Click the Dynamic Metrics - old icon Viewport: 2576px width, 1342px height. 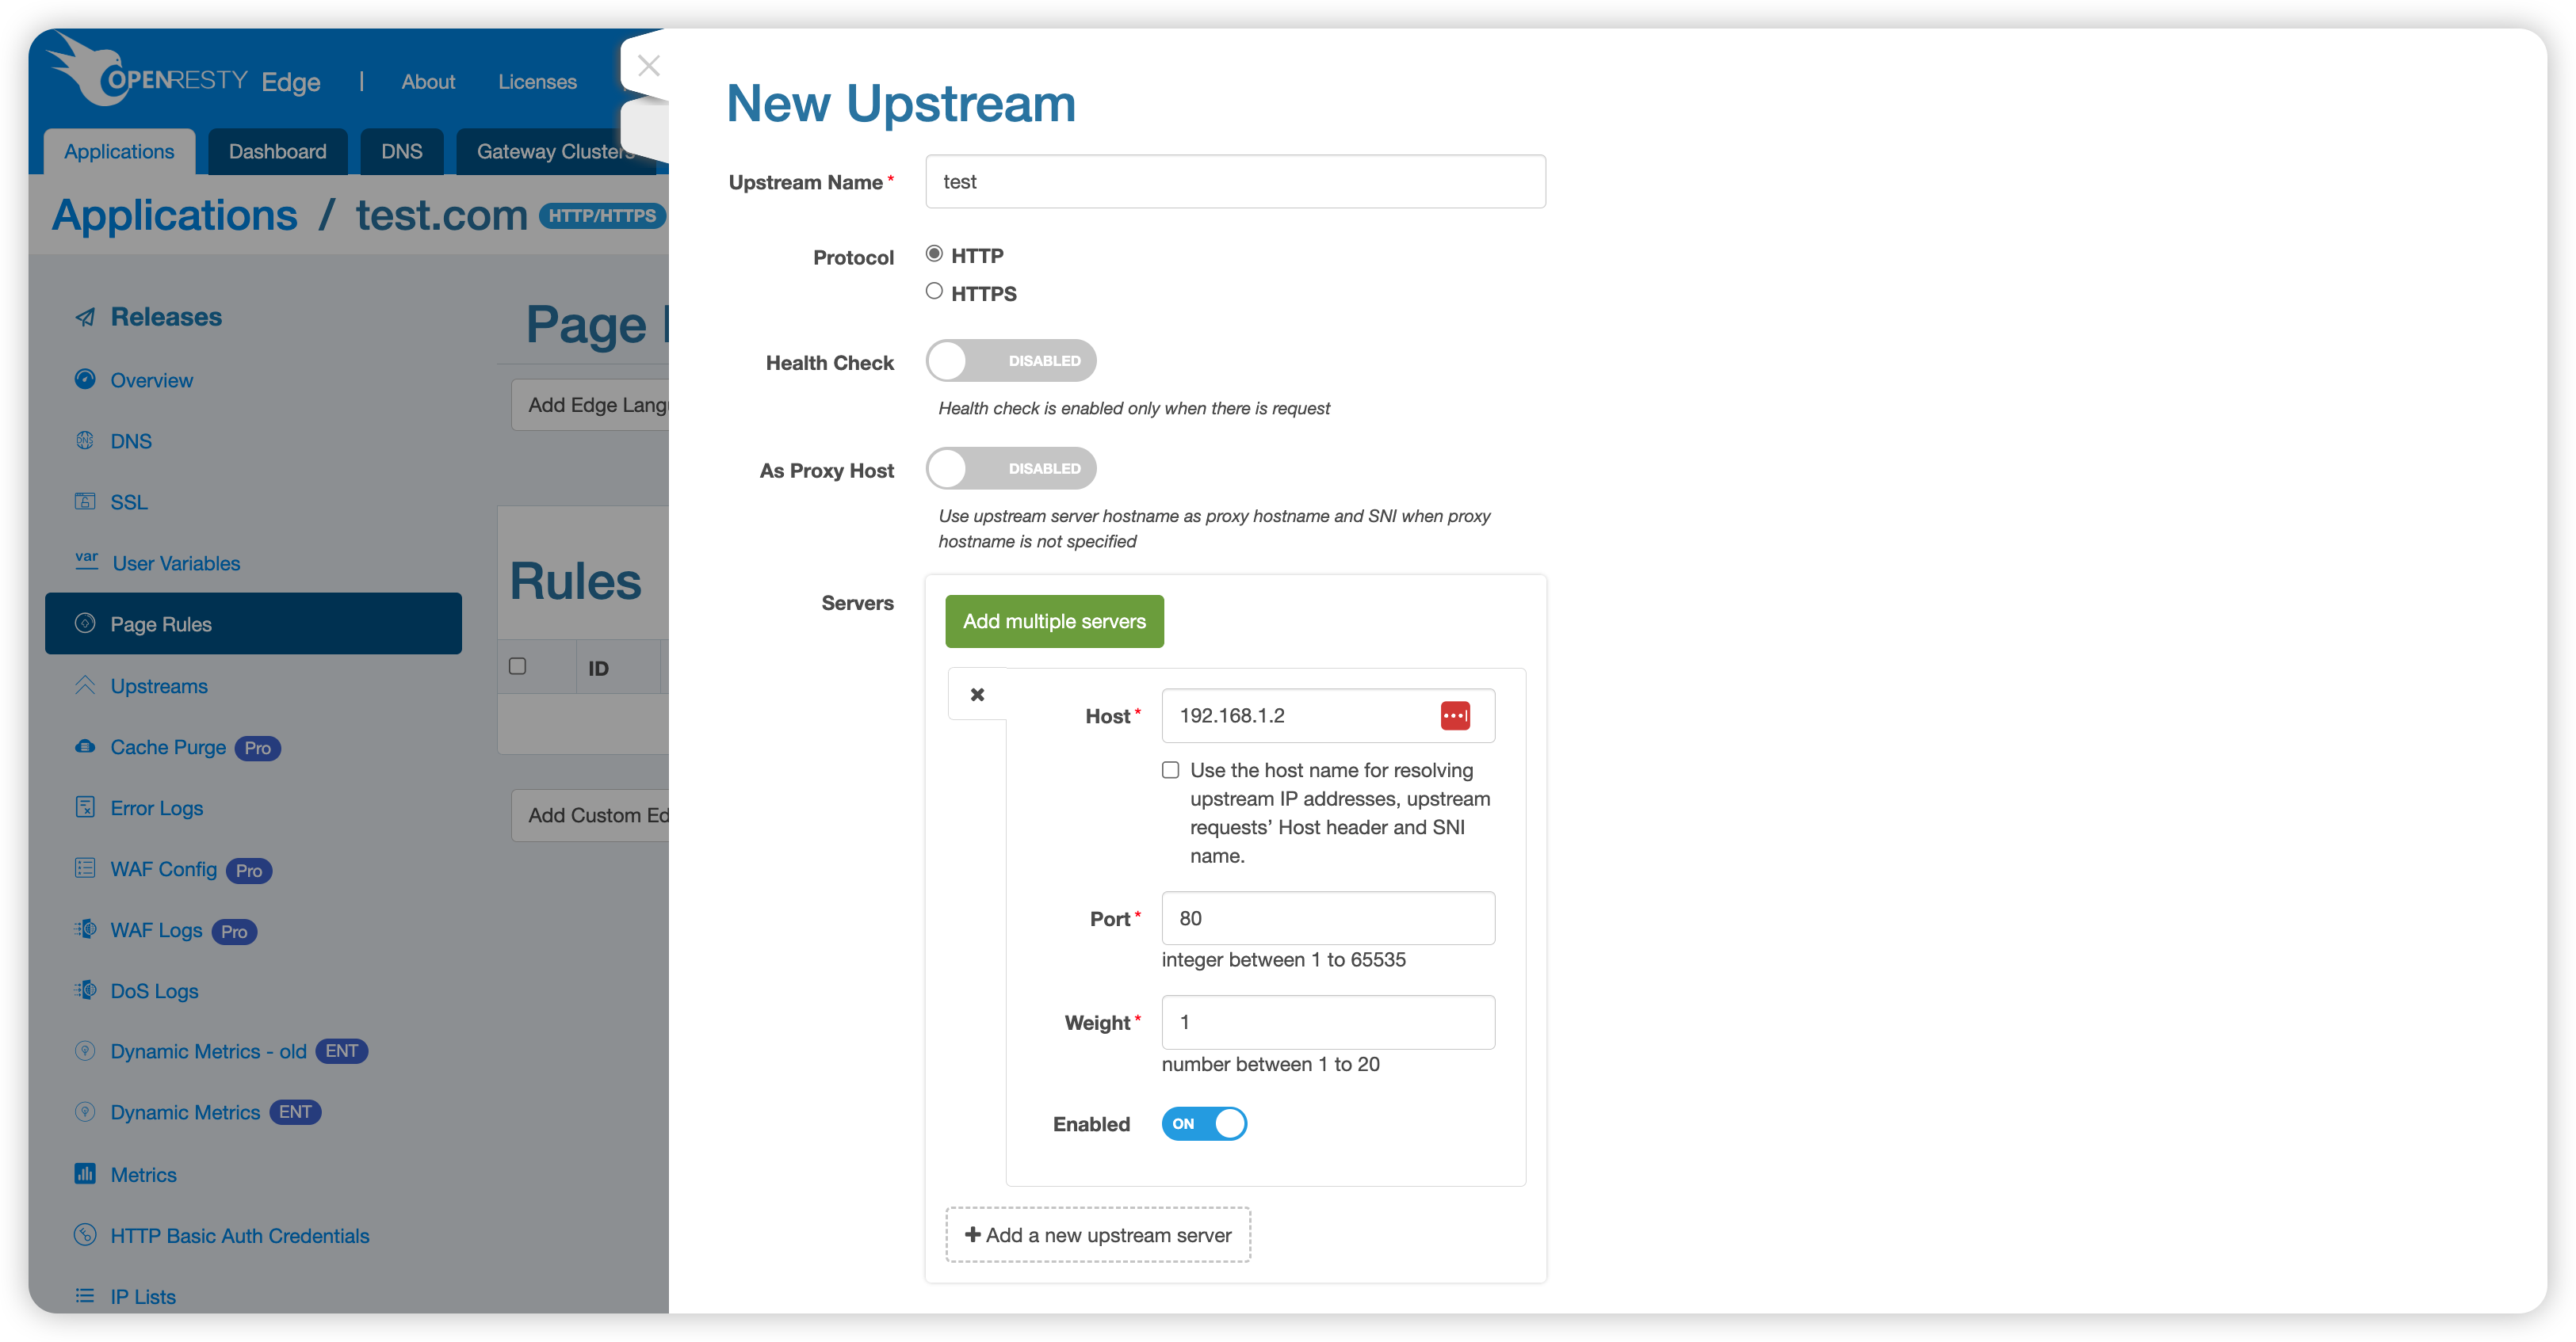click(85, 1051)
